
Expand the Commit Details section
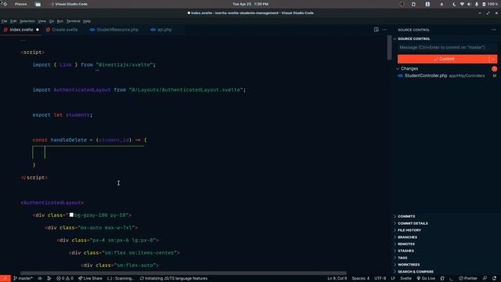click(x=413, y=223)
